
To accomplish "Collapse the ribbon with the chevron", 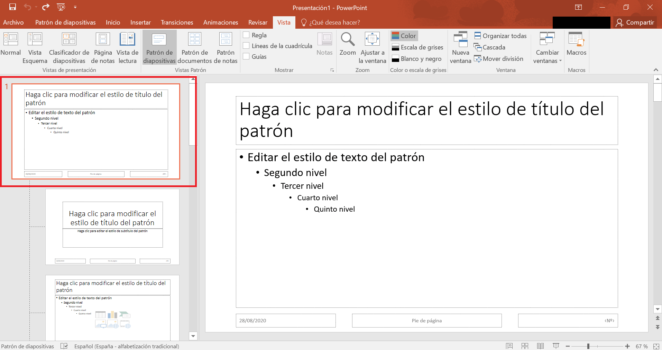I will coord(656,70).
